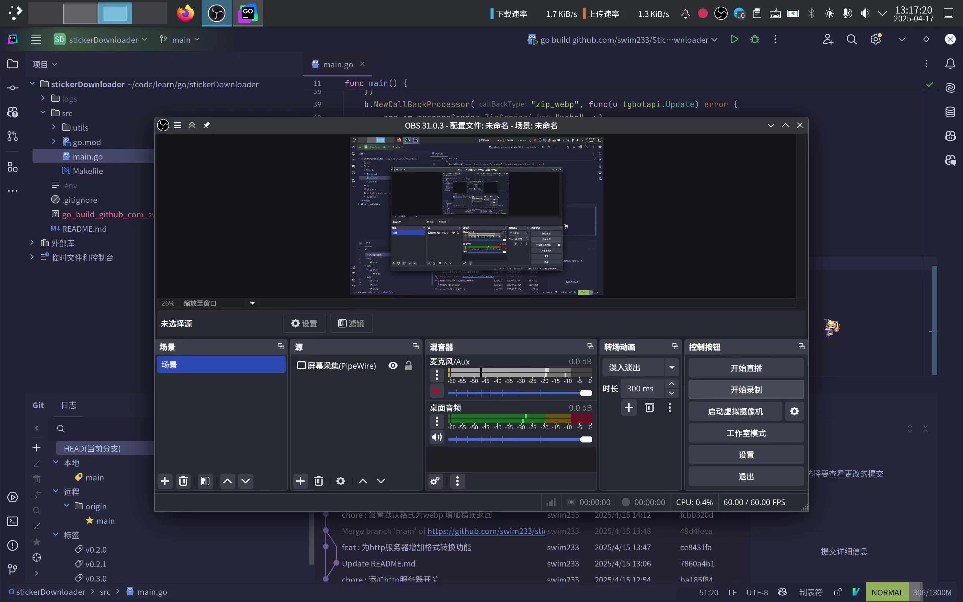Image resolution: width=963 pixels, height=602 pixels.
Task: Launch Firefox from the taskbar
Action: pyautogui.click(x=185, y=13)
